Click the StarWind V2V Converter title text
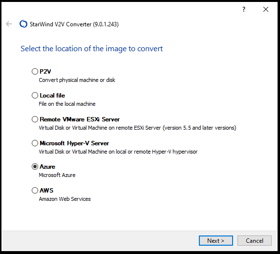The height and width of the screenshot is (254, 280). tap(74, 24)
